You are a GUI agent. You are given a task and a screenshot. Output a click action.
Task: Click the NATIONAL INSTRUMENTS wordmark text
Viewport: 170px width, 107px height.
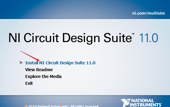[146, 103]
